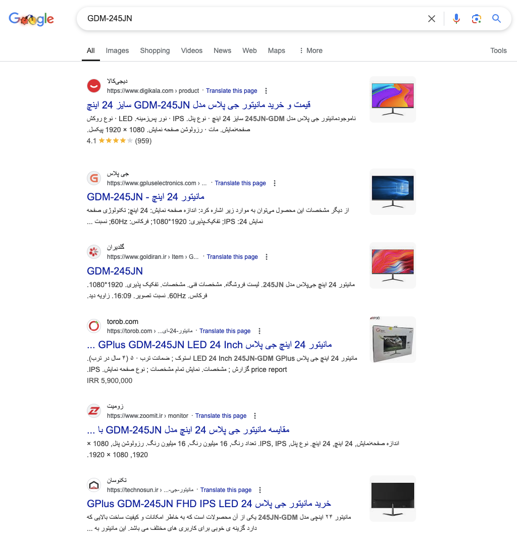Start voice search with microphone icon
The height and width of the screenshot is (543, 517).
pos(456,19)
